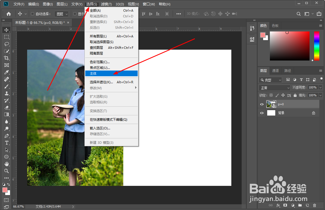Switch to the 通道 tab
Viewport: 325px width, 210px height.
coord(275,71)
